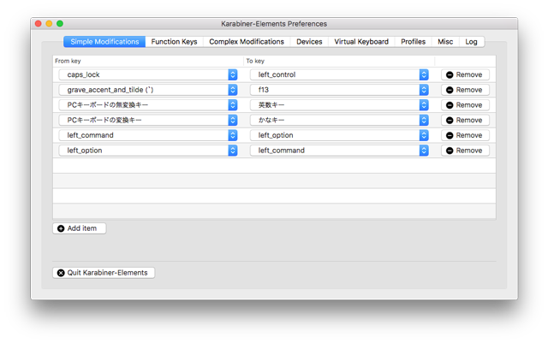Remove the caps_lock to left_control mapping

(x=465, y=74)
